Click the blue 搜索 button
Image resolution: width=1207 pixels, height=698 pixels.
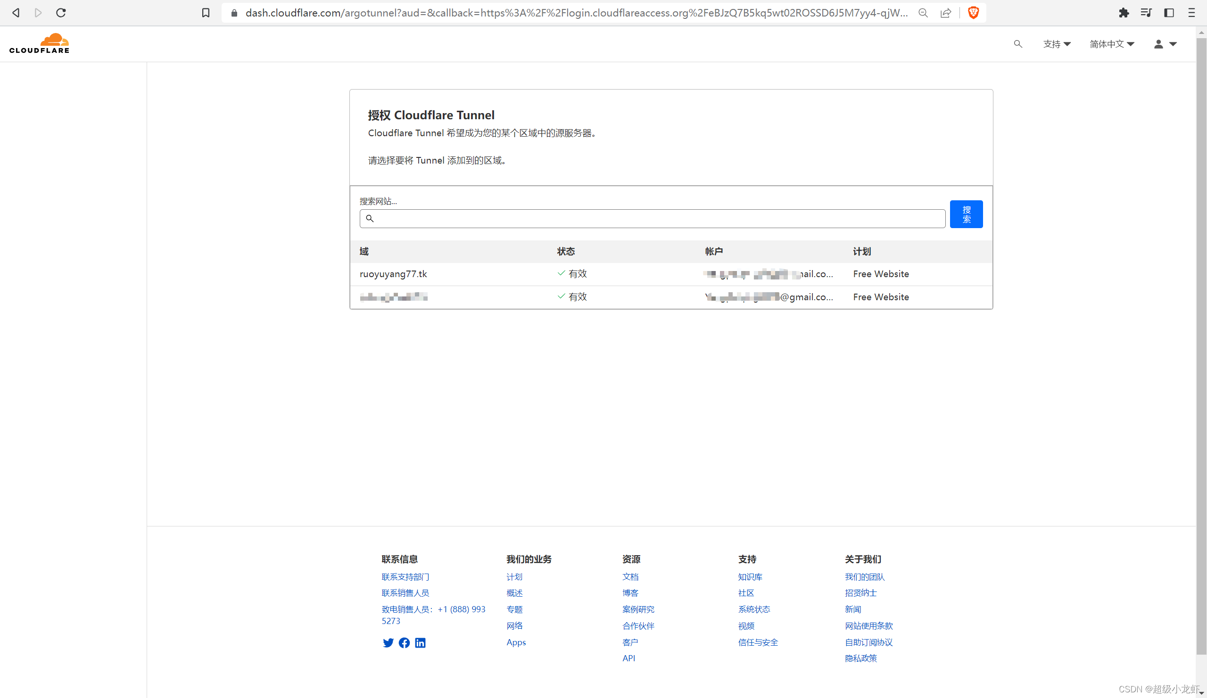click(x=966, y=214)
